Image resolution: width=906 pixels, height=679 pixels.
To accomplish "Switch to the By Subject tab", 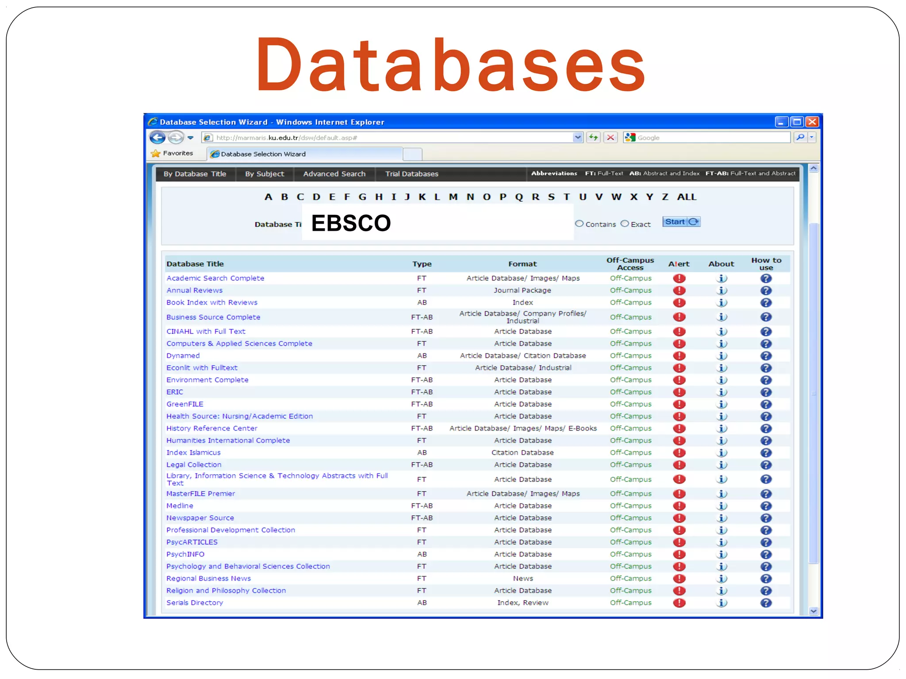I will pos(265,174).
